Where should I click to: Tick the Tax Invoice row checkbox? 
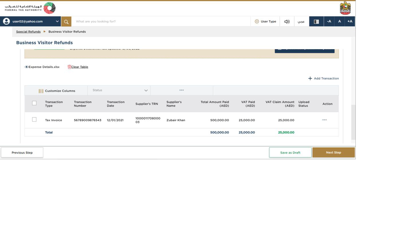[x=34, y=120]
